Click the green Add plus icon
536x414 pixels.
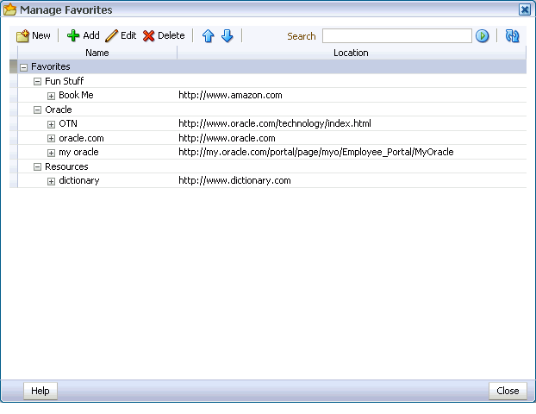[72, 35]
